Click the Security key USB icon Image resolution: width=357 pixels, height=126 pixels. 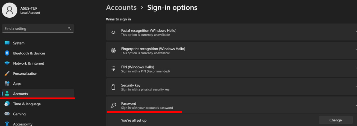click(x=113, y=87)
